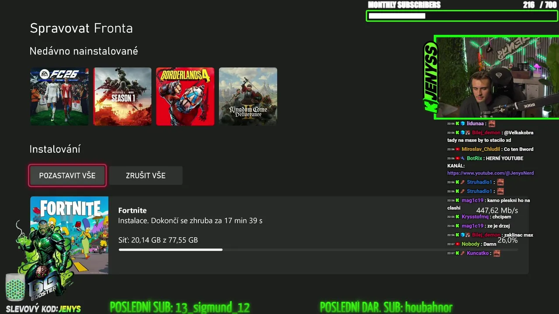Click the Fortnite download progress bar
Viewport: 559px width, 314px height.
click(318, 250)
